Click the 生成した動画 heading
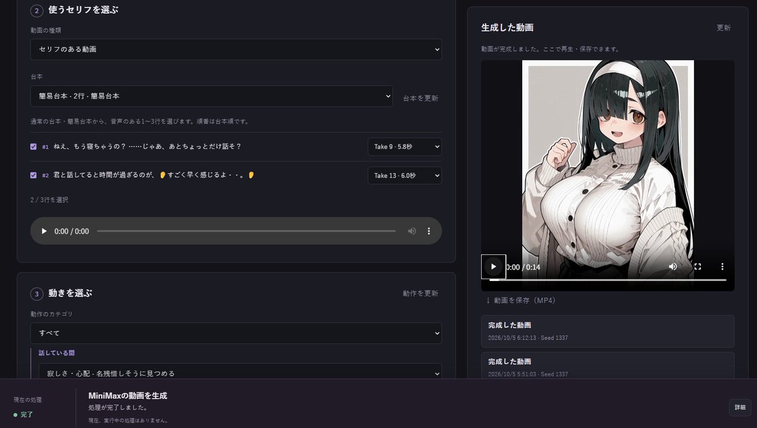This screenshot has width=757, height=428. [x=507, y=28]
